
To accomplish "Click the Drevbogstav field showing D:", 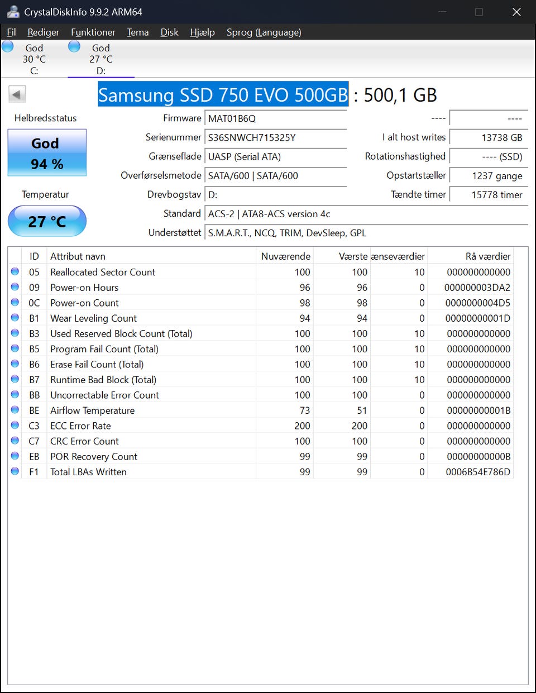I will coord(276,194).
